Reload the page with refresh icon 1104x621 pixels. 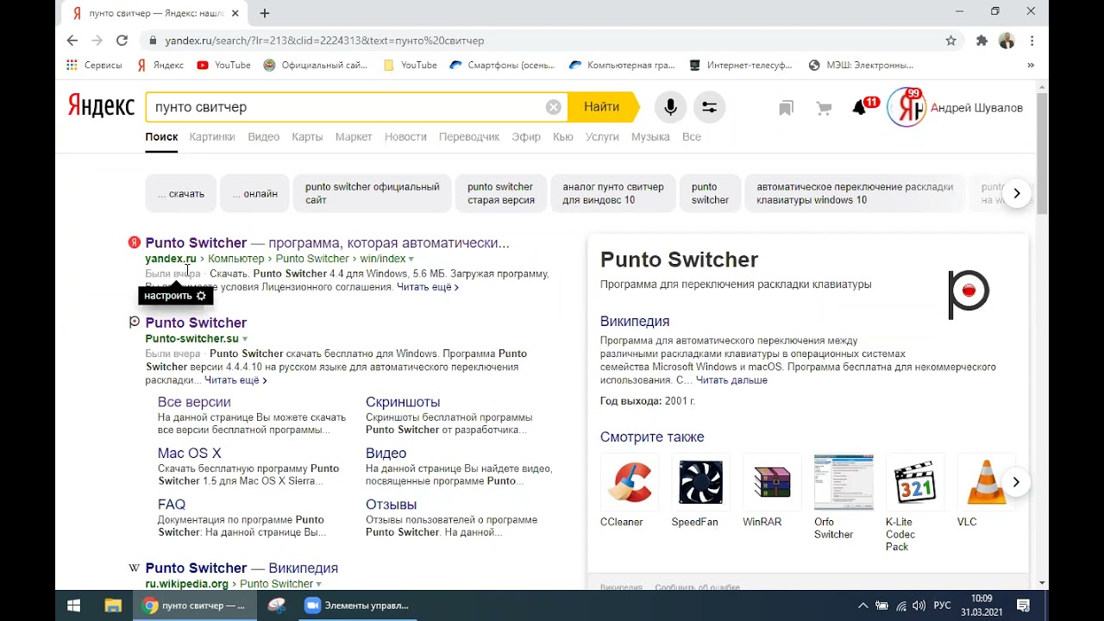click(122, 41)
